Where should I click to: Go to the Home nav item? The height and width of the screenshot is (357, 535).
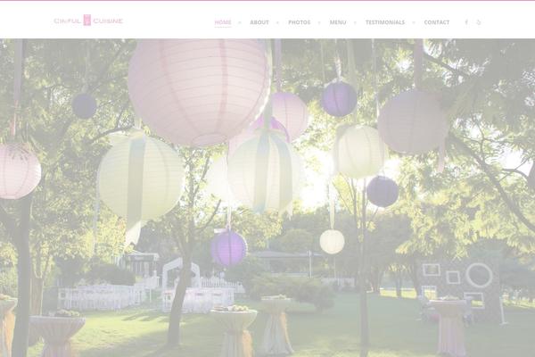tap(223, 22)
